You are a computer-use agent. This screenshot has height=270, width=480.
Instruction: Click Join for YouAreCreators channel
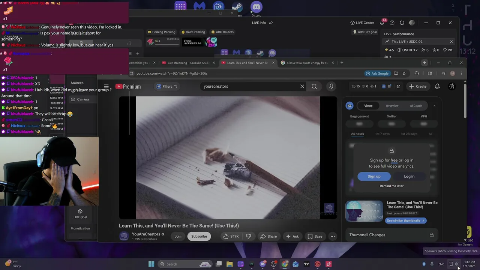178,236
